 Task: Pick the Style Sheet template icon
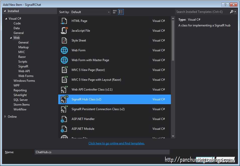64,40
